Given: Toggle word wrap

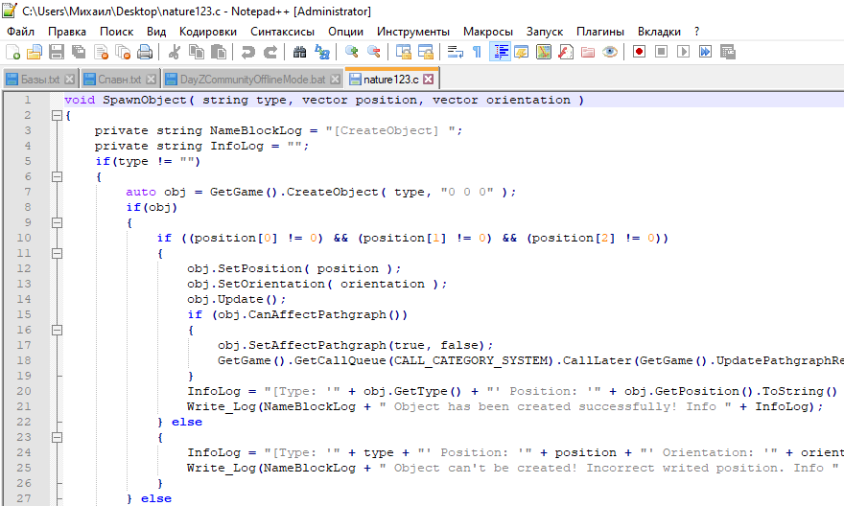Looking at the screenshot, I should (x=455, y=52).
